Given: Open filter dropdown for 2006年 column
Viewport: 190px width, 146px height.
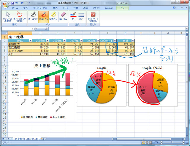Looking at the screenshot, I should 64,41.
